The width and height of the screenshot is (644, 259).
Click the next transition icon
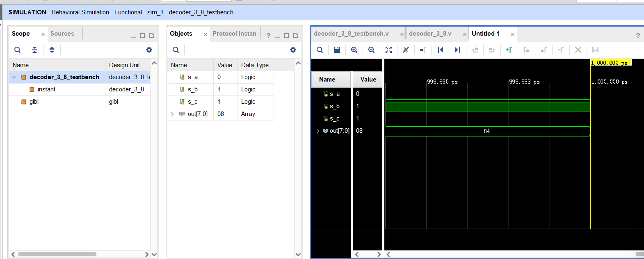(x=492, y=50)
